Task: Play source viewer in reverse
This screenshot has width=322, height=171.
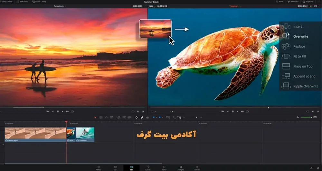Action: (x=53, y=111)
